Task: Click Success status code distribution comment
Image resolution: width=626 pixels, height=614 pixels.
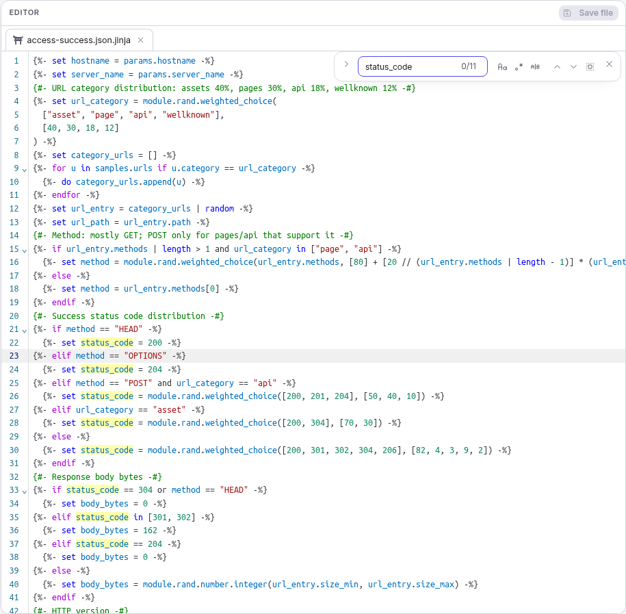Action: 129,316
